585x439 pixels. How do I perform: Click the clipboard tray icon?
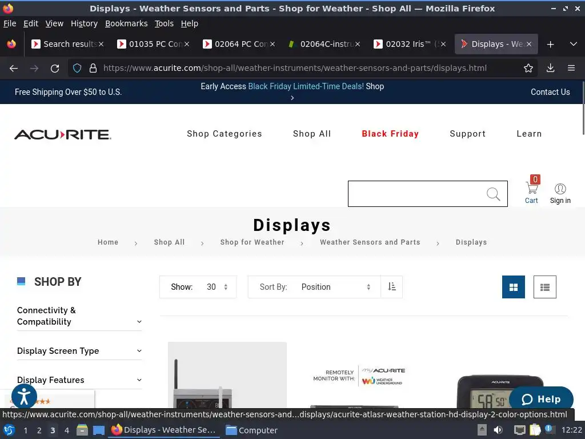point(535,430)
